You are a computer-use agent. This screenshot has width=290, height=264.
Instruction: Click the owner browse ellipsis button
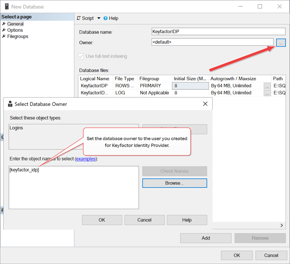(281, 43)
